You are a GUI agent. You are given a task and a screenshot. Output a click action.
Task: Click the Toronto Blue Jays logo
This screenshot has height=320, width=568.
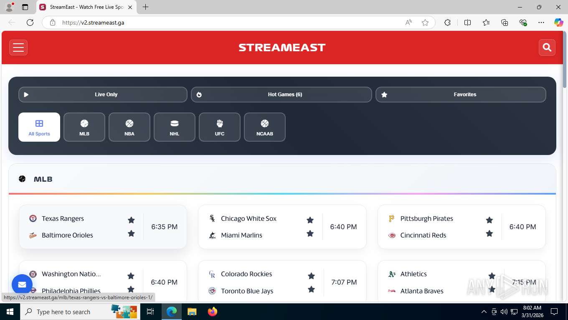(212, 291)
